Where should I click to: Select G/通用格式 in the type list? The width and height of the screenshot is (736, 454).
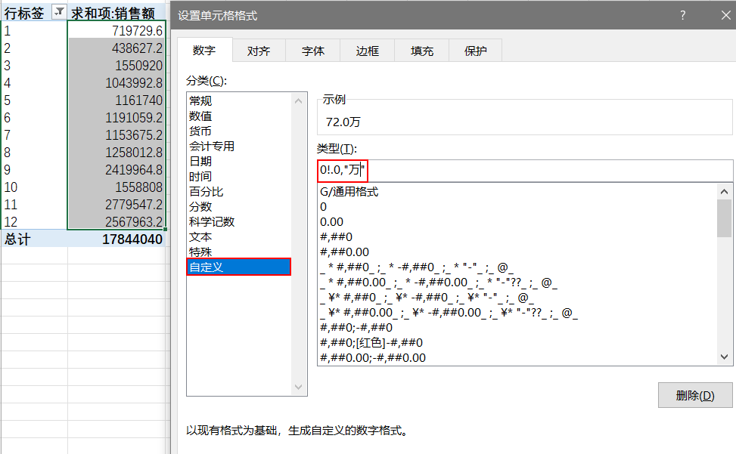pyautogui.click(x=517, y=192)
